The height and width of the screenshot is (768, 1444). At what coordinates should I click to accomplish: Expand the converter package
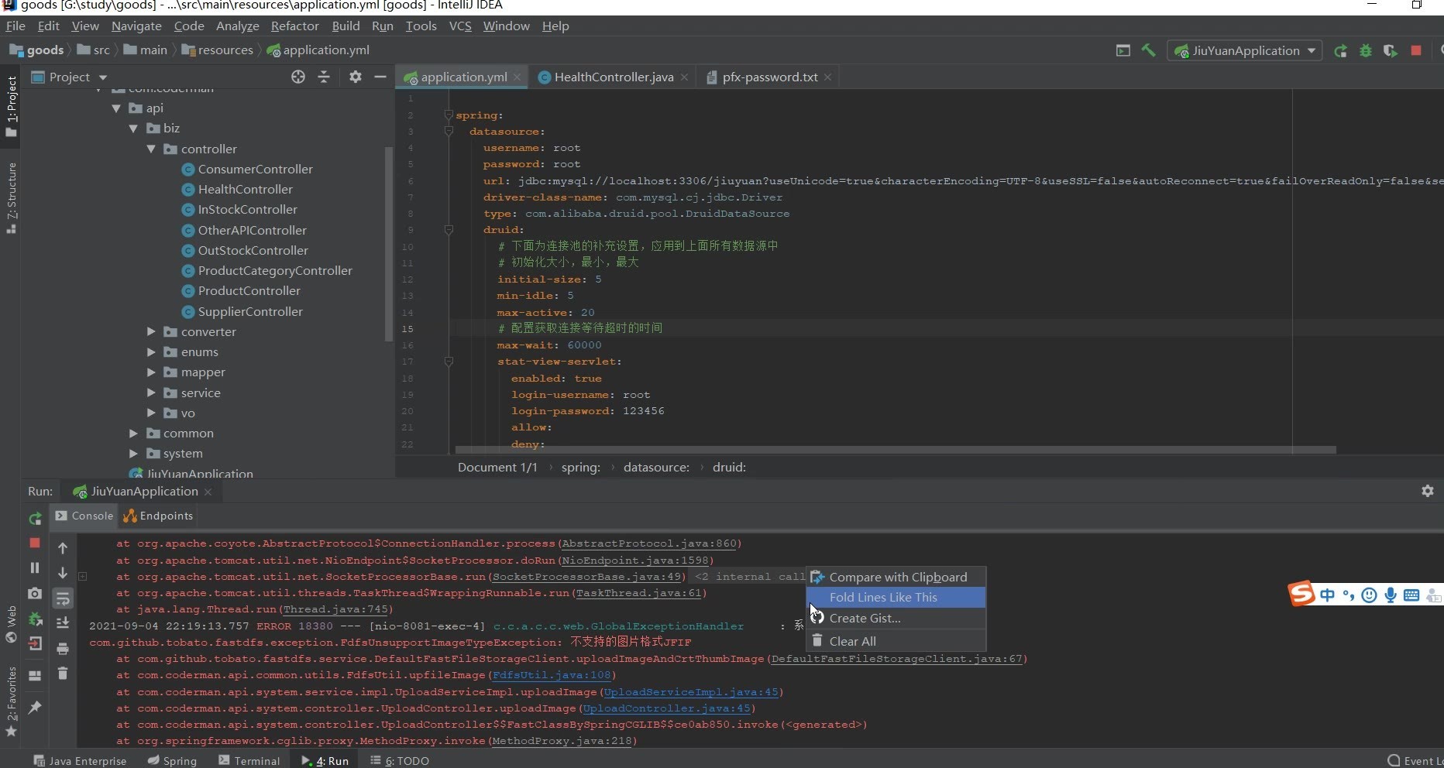tap(151, 331)
